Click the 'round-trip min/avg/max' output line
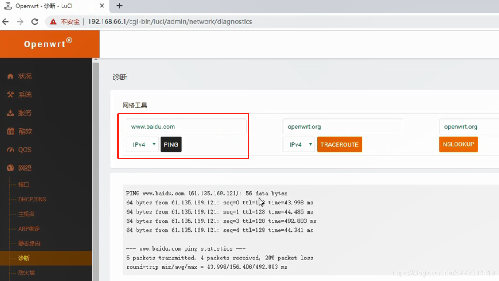This screenshot has width=499, height=281. (207, 267)
